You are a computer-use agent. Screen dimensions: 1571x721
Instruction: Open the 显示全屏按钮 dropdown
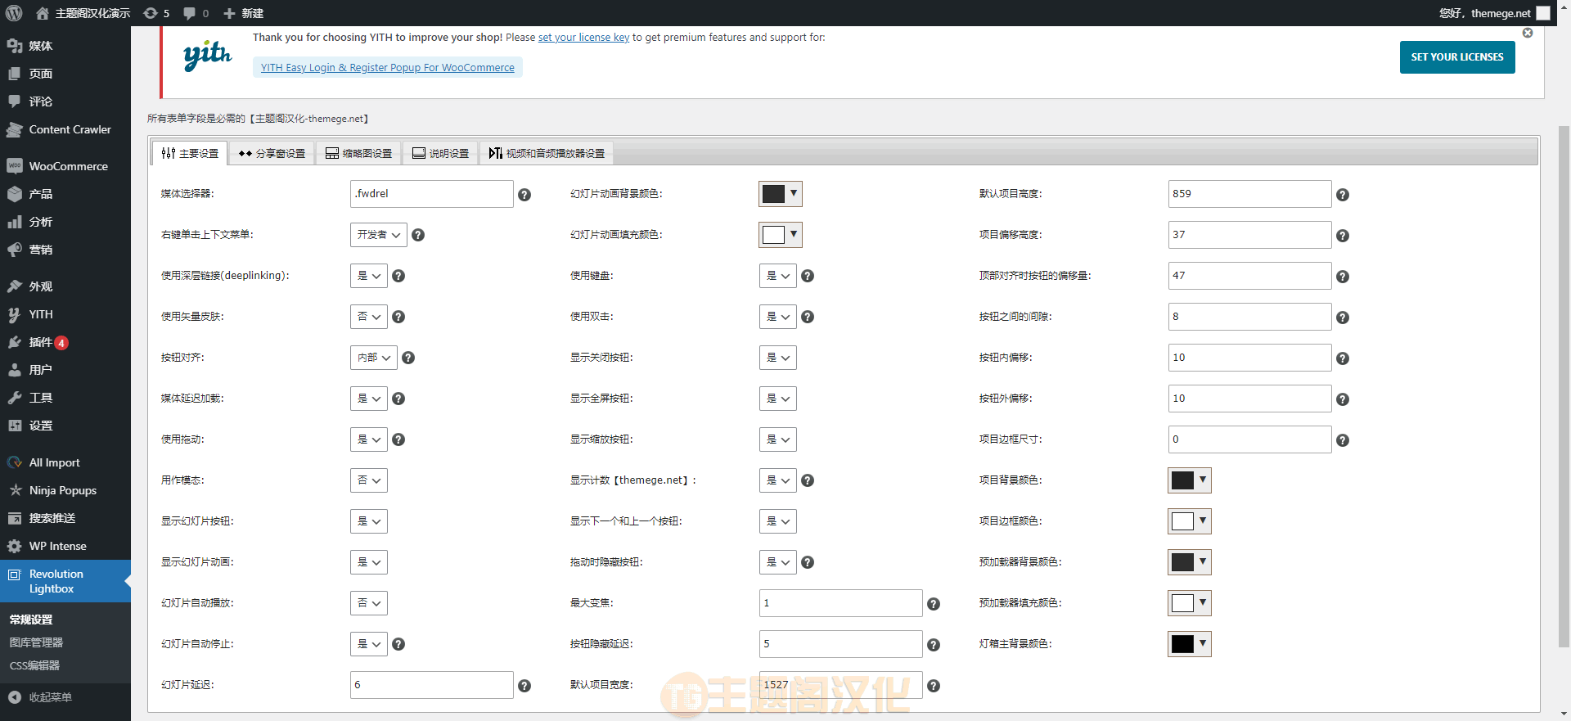777,399
